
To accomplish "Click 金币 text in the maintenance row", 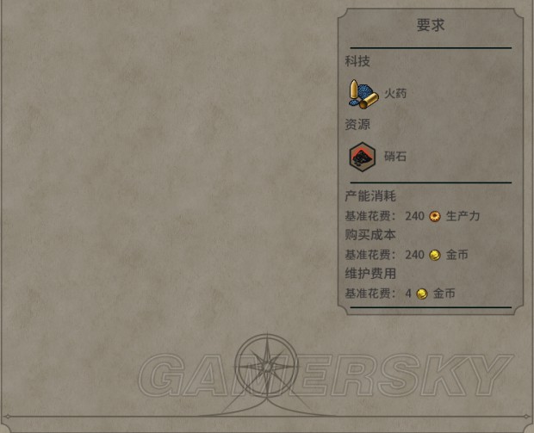I will point(444,293).
